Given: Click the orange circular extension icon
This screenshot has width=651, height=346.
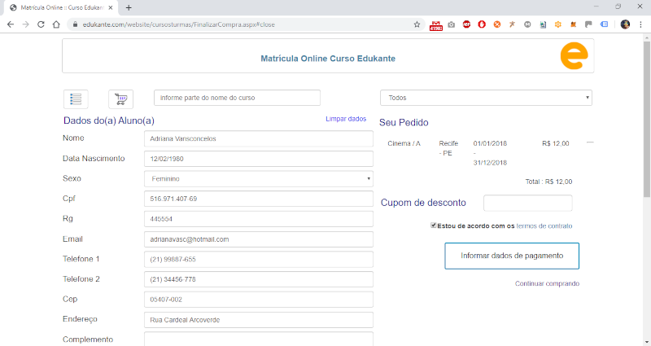Looking at the screenshot, I should point(497,24).
